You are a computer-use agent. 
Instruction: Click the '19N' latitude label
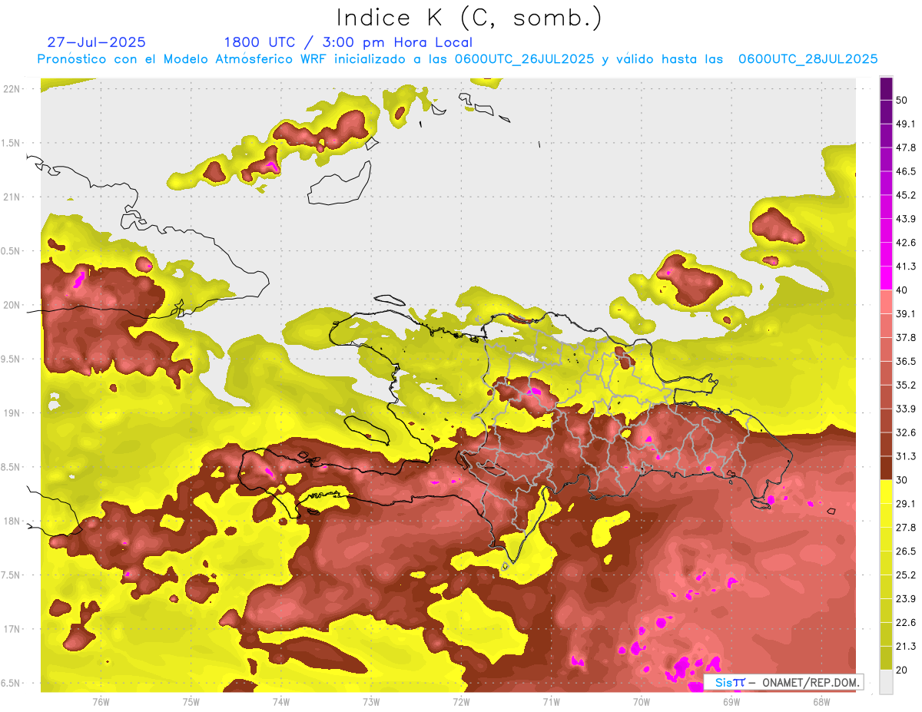12,413
